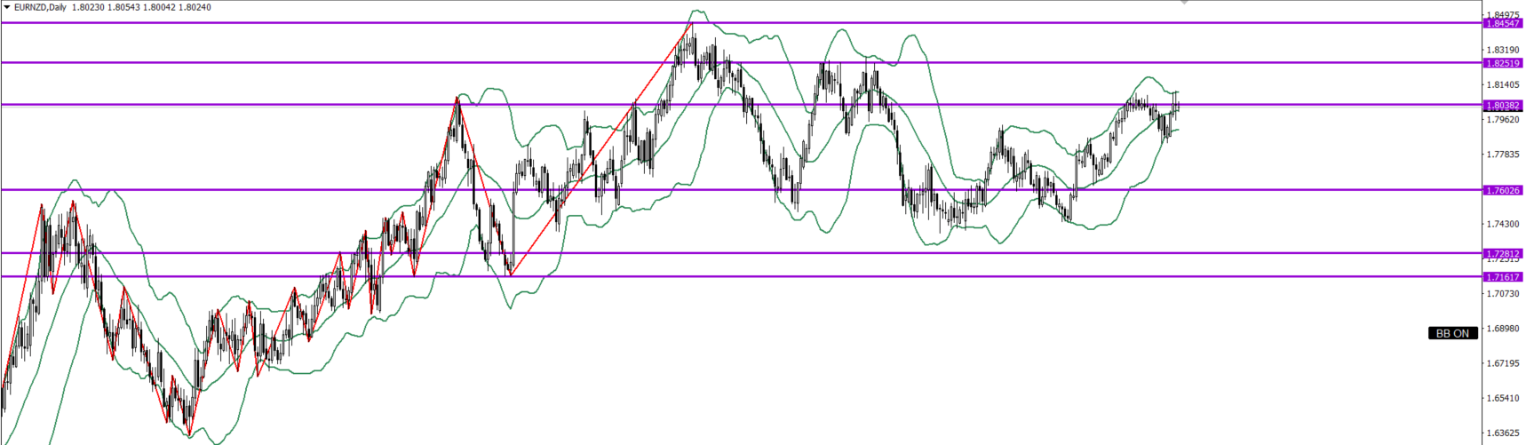Click the 1.77835 price scale tick

1502,155
